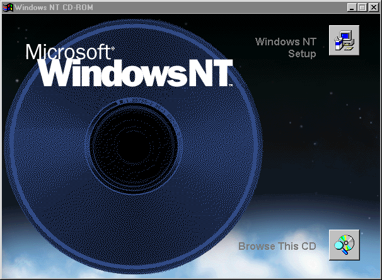
Task: Click the bold "WindowsNT" logo text
Action: (x=136, y=73)
